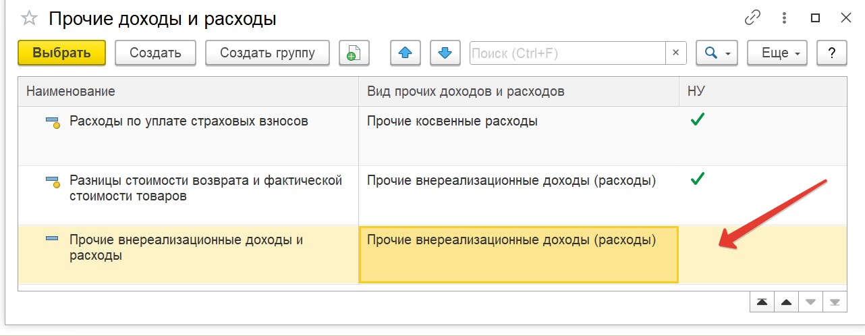This screenshot has height=336, width=865.
Task: Clear search field with the x icon
Action: pyautogui.click(x=676, y=53)
